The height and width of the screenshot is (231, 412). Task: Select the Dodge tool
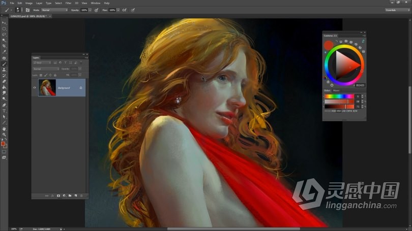coord(4,99)
